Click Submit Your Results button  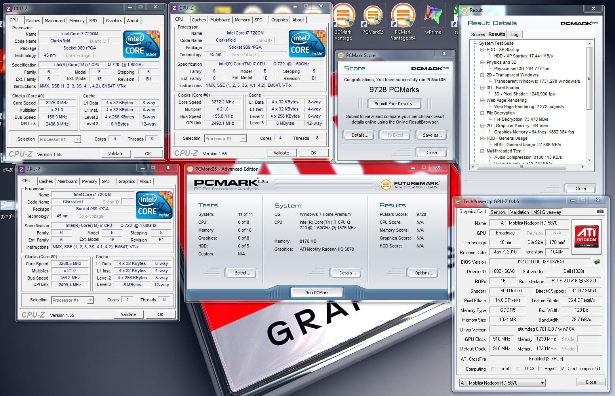tap(395, 104)
